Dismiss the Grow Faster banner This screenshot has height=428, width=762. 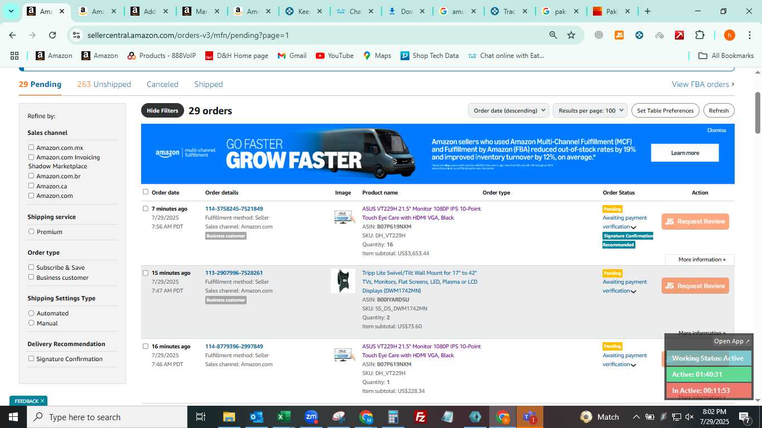click(x=717, y=130)
